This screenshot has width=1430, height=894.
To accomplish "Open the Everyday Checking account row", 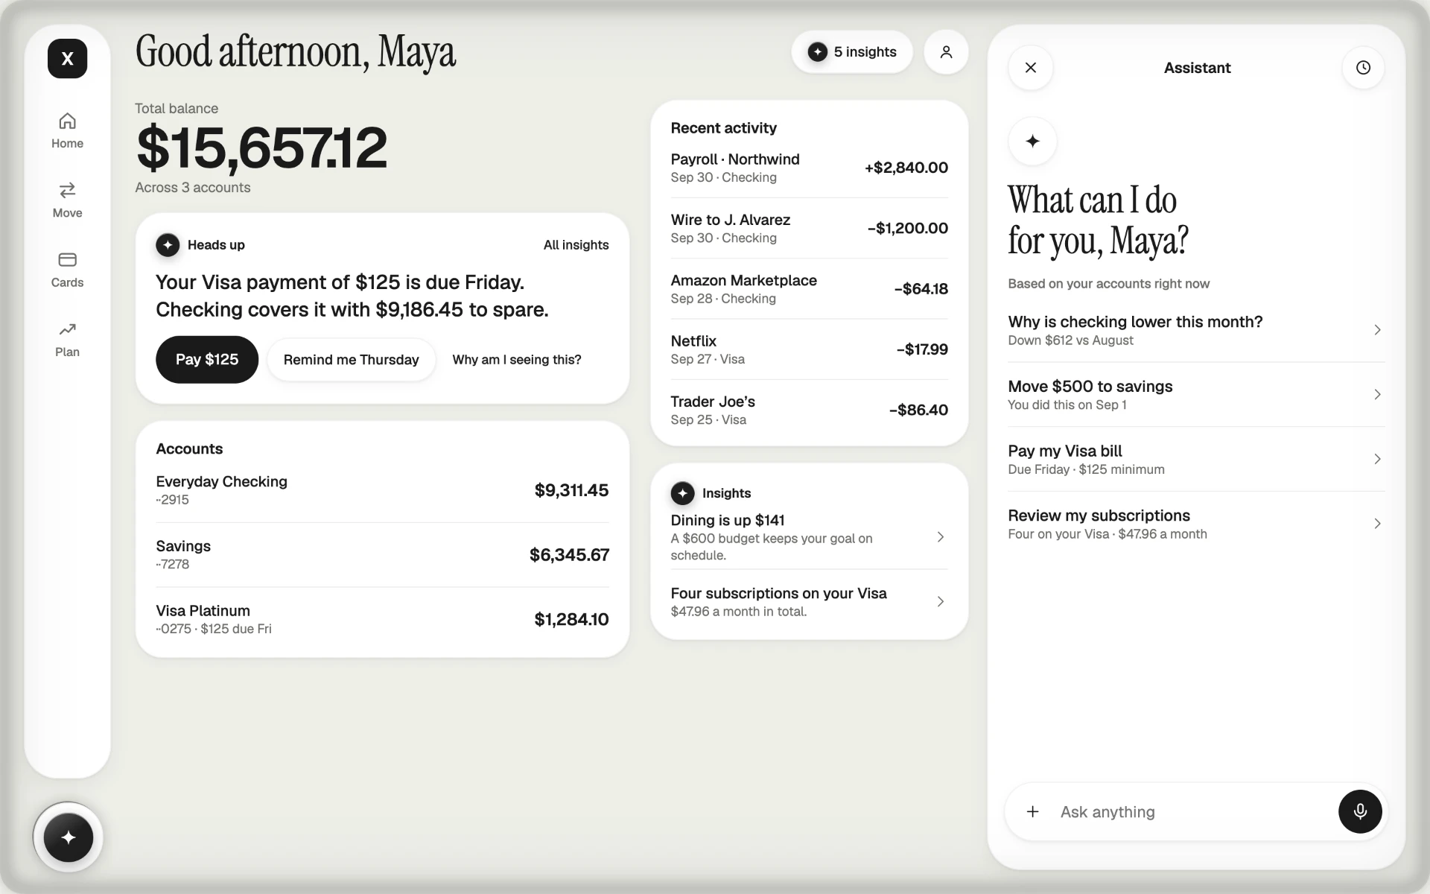I will point(382,490).
